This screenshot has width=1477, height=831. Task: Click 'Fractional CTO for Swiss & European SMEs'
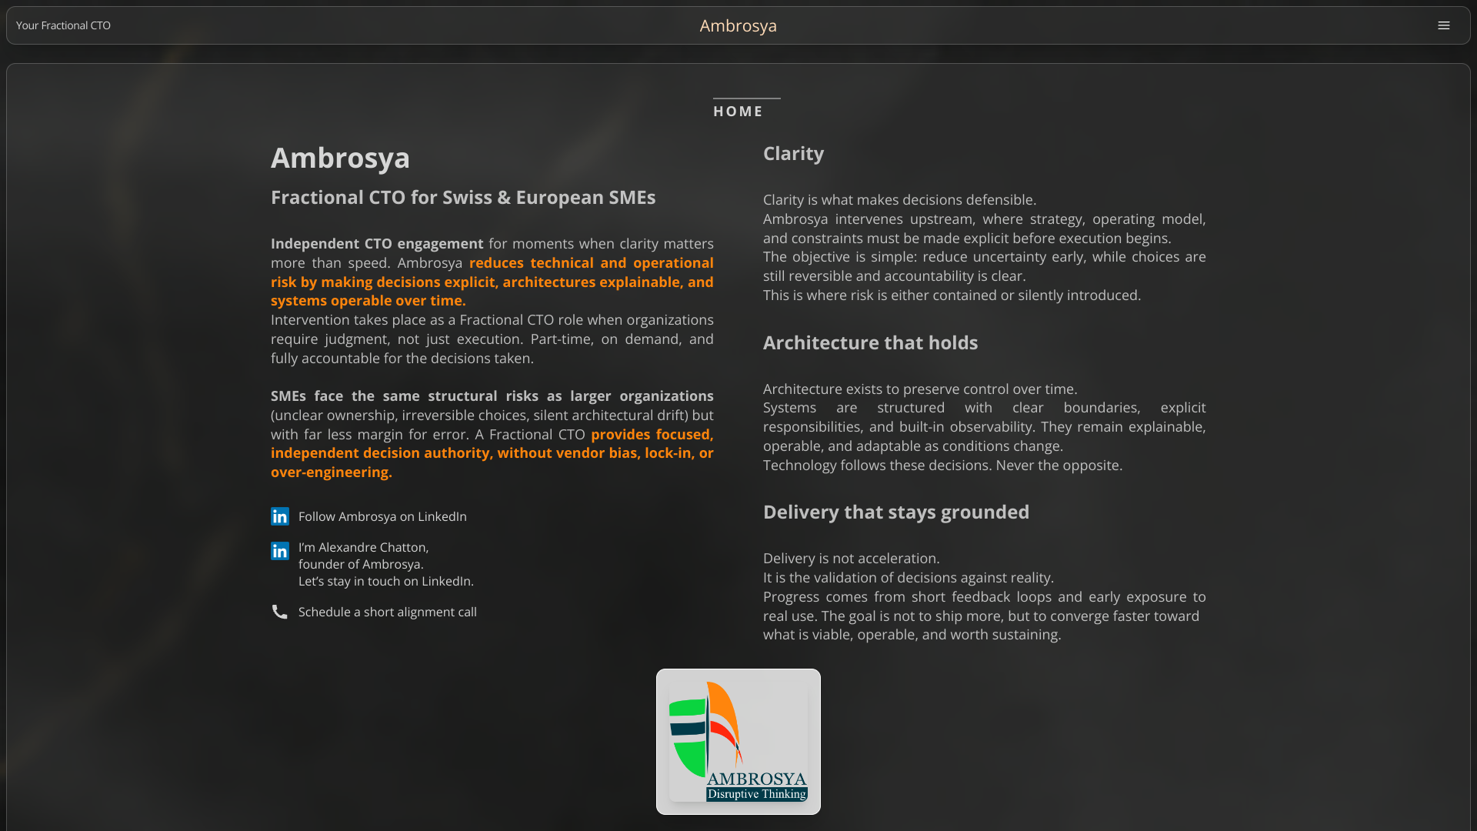(x=463, y=197)
